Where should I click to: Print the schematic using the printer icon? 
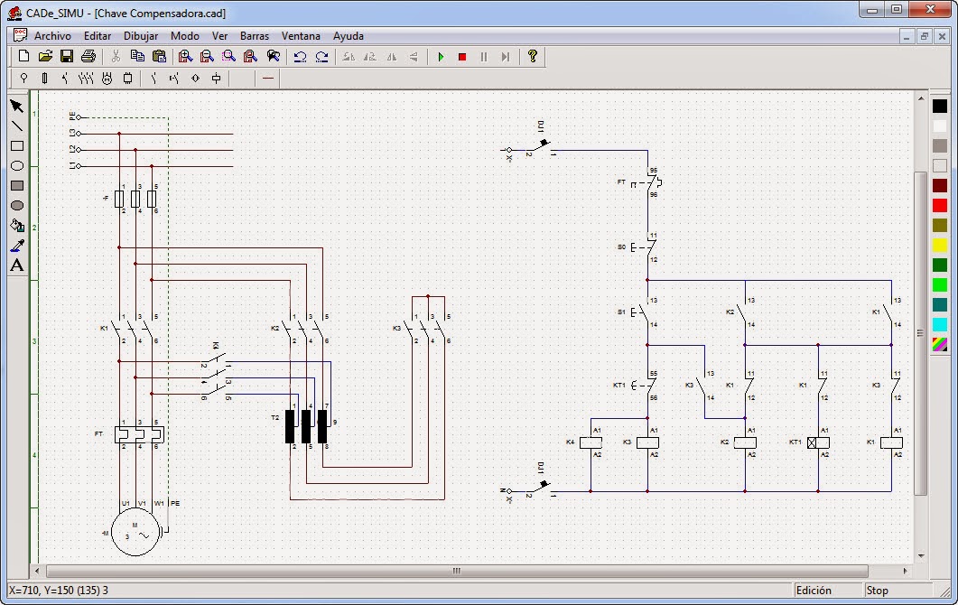point(88,56)
